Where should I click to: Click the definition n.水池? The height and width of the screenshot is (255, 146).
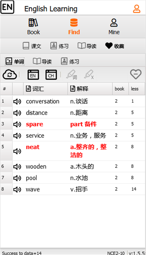79,178
